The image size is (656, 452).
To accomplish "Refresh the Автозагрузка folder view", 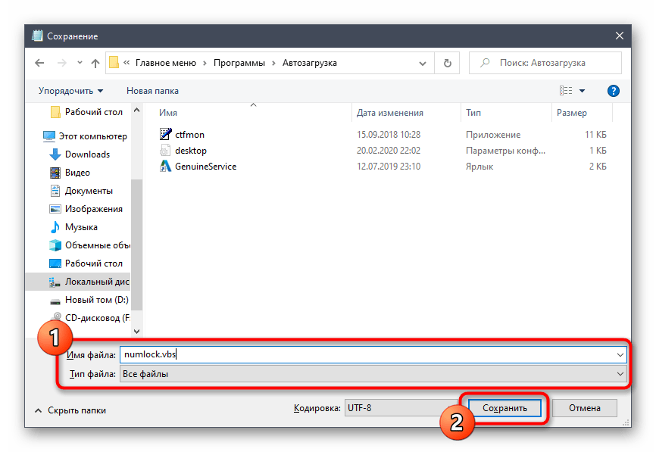I will tap(448, 64).
